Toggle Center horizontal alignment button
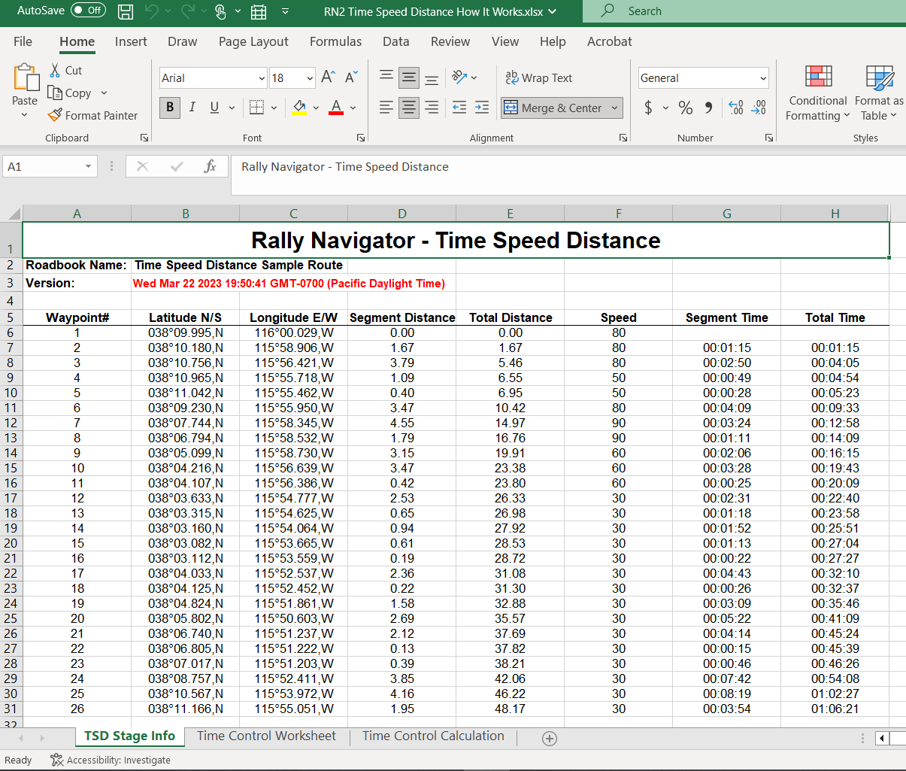The image size is (906, 771). [x=409, y=107]
